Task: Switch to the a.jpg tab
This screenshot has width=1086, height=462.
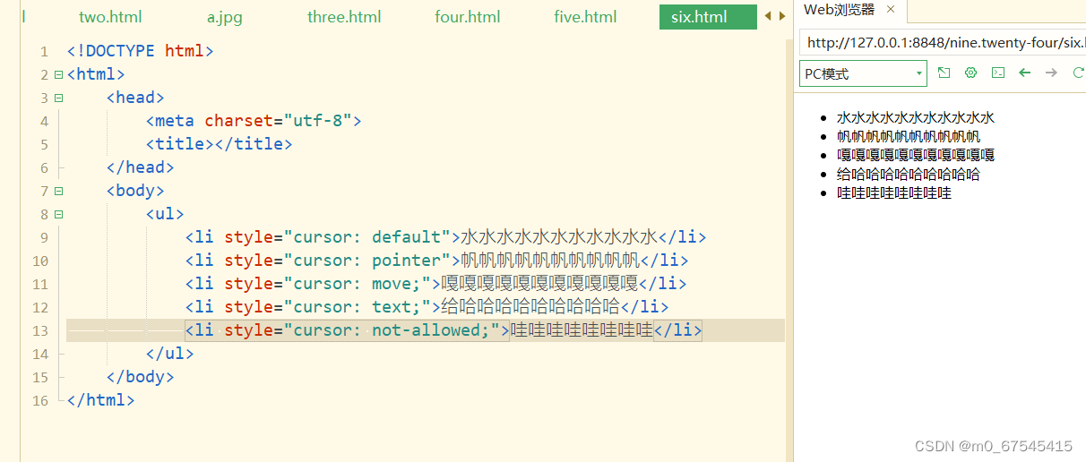Action: coord(225,17)
